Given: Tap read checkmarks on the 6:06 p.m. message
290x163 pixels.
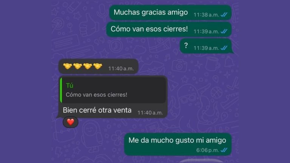Looking at the screenshot, I should point(224,150).
